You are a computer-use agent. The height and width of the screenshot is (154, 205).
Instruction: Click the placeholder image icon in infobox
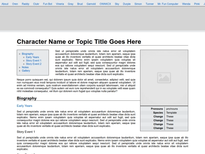point(164,78)
